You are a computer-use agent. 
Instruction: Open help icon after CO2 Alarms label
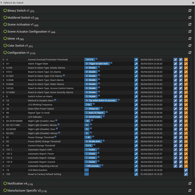pyautogui.click(x=64, y=75)
